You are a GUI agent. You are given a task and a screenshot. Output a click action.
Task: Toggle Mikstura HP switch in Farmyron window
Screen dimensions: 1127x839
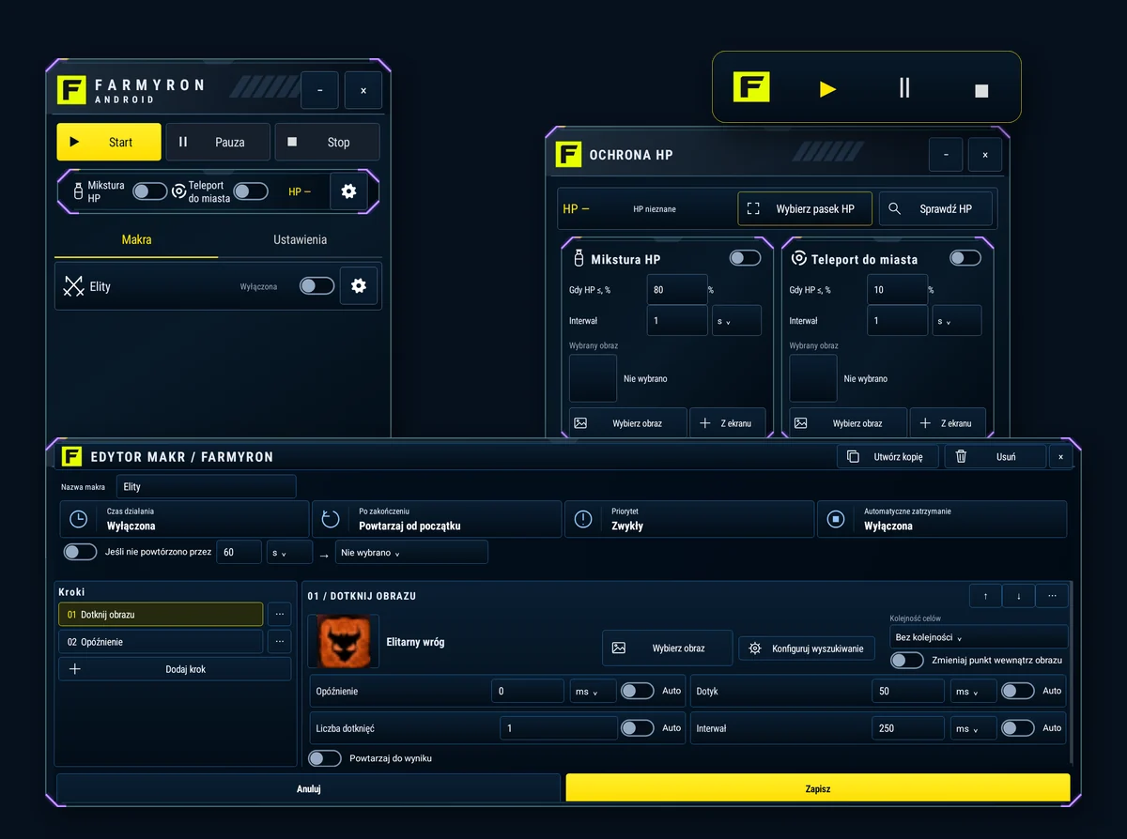click(149, 191)
